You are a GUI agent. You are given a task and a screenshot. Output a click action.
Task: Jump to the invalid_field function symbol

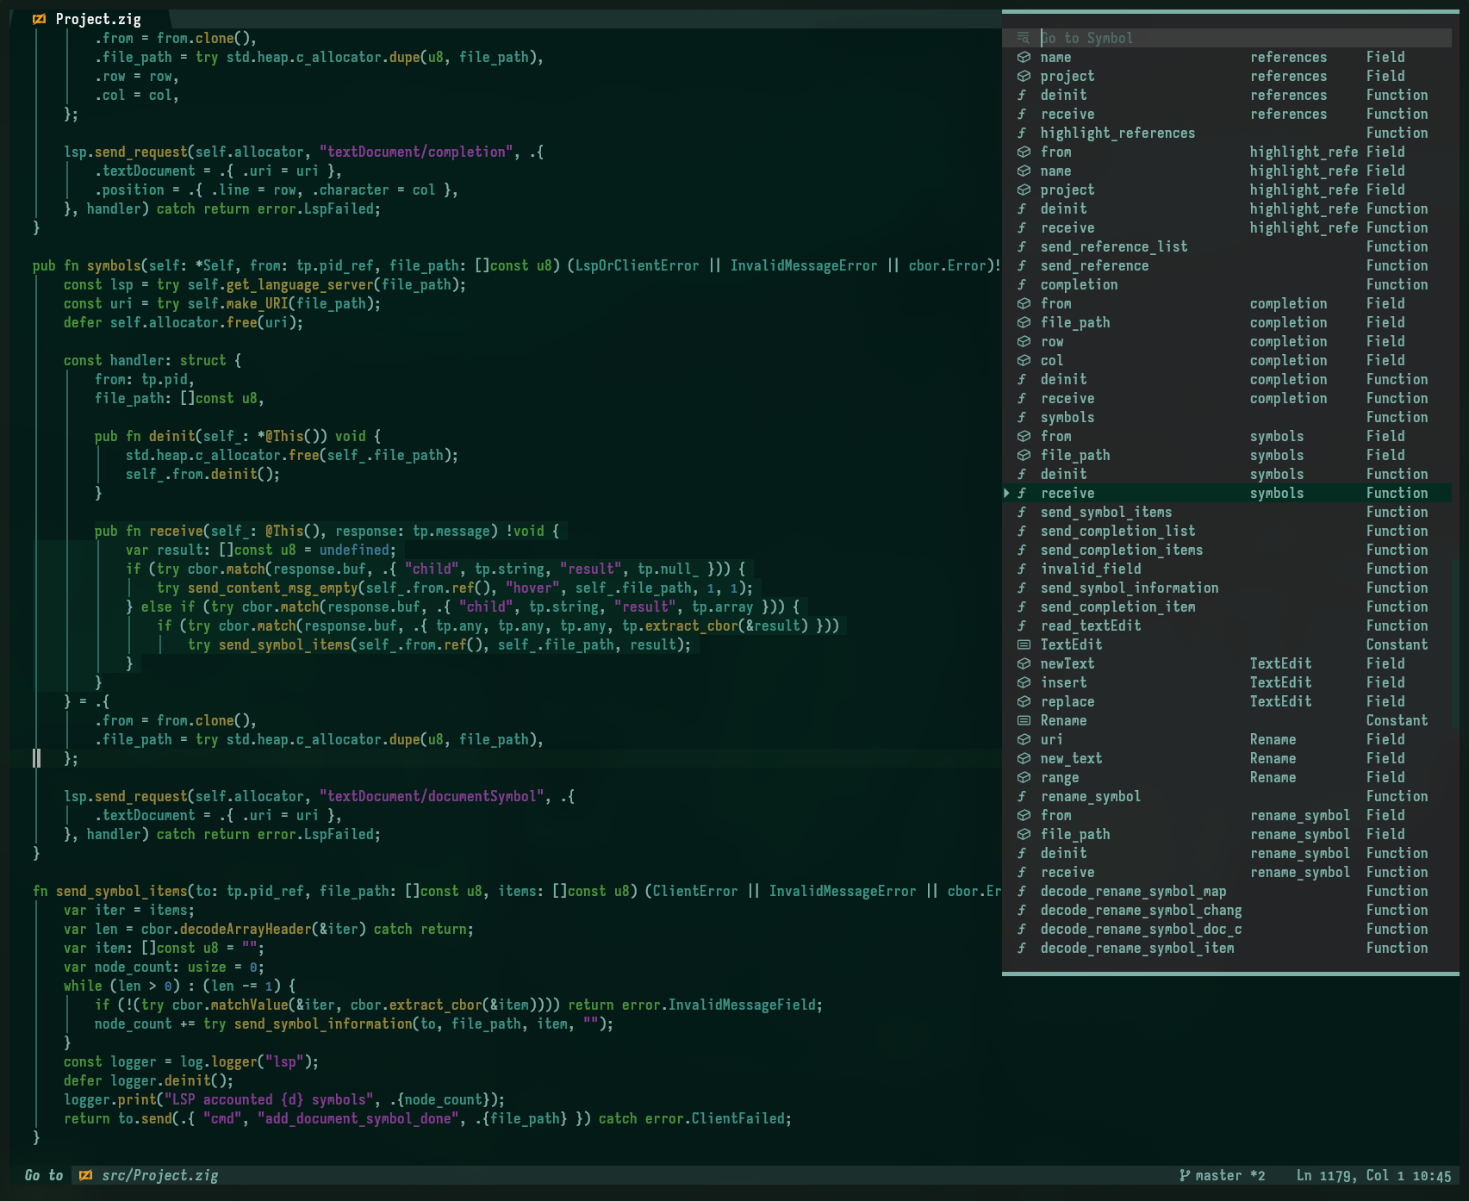pyautogui.click(x=1090, y=569)
